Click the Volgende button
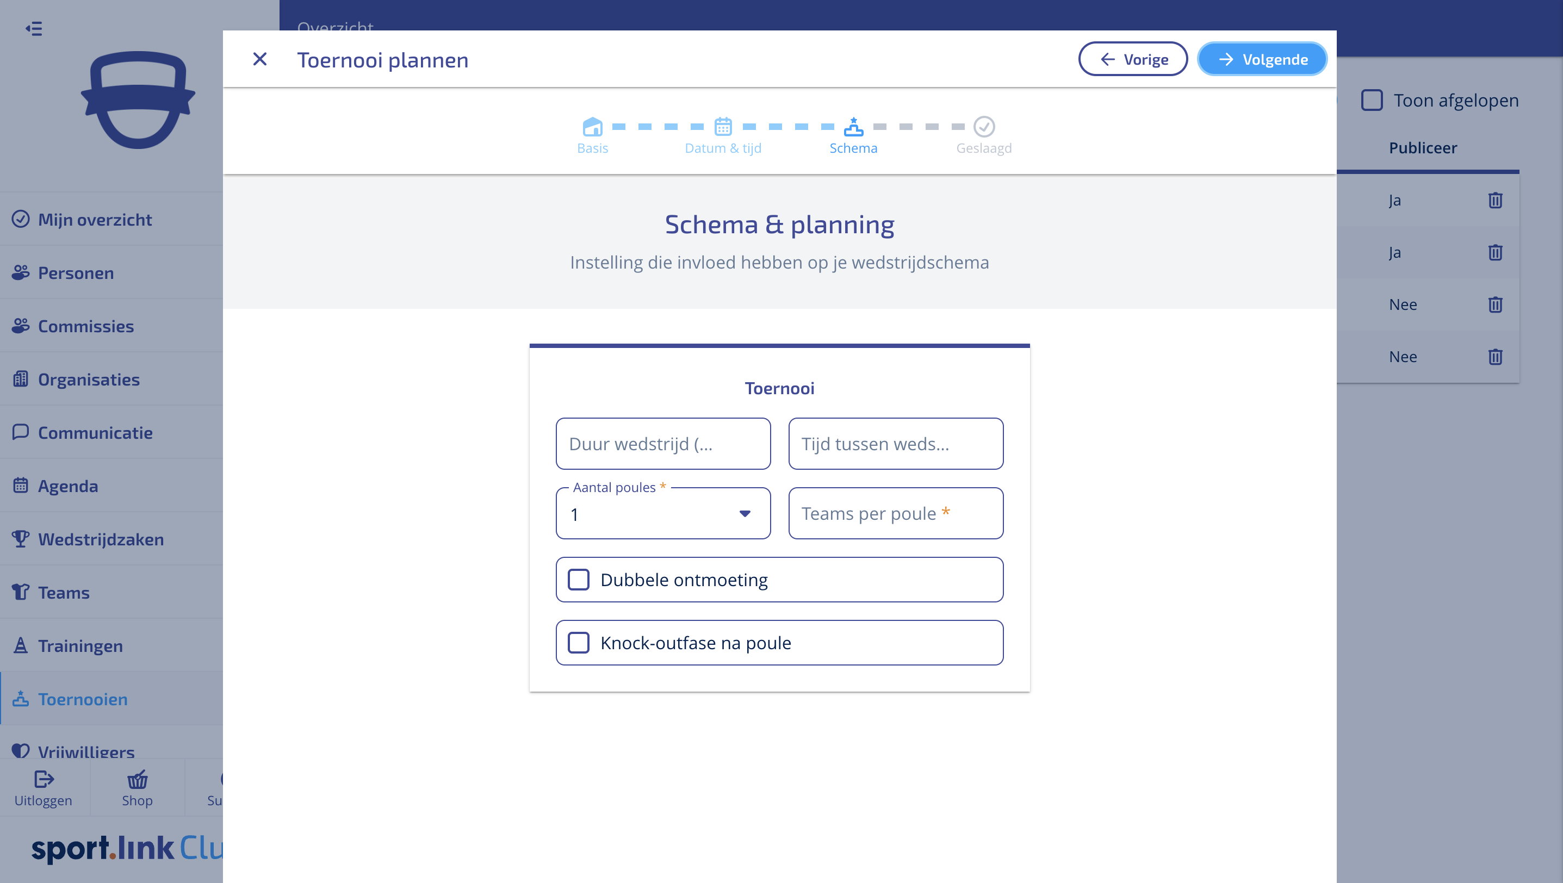This screenshot has height=883, width=1563. 1262,59
